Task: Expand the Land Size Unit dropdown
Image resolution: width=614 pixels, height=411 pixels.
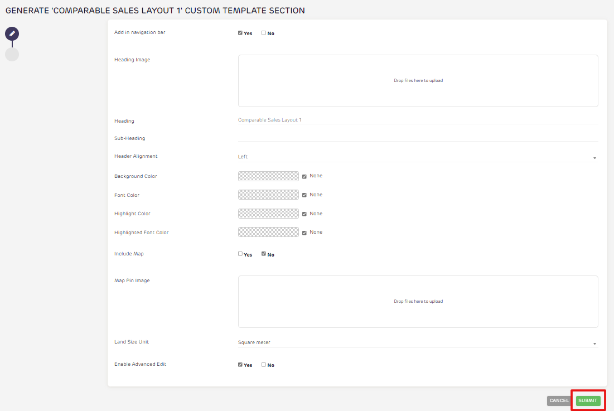Action: [417, 343]
